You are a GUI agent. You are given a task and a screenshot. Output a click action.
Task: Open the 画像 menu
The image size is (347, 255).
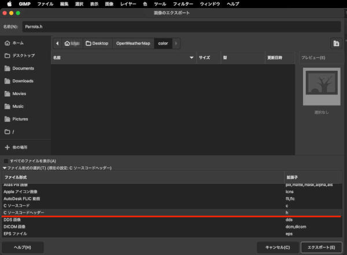(x=109, y=4)
